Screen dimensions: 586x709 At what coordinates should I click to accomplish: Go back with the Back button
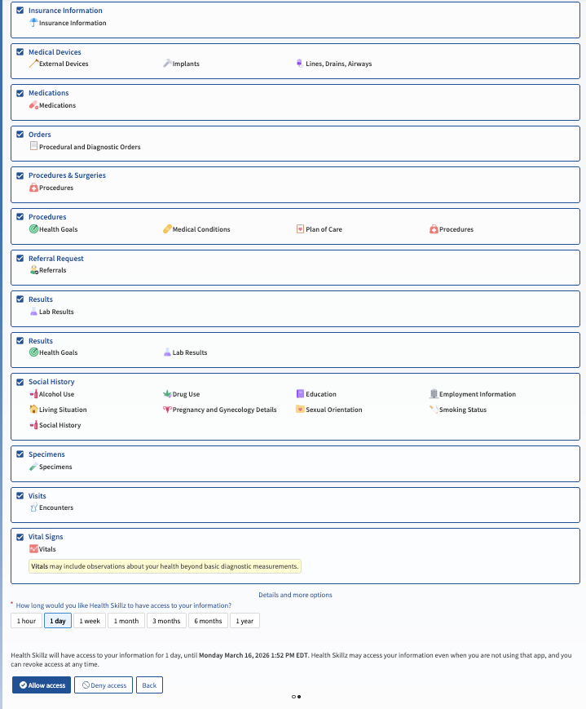point(149,685)
